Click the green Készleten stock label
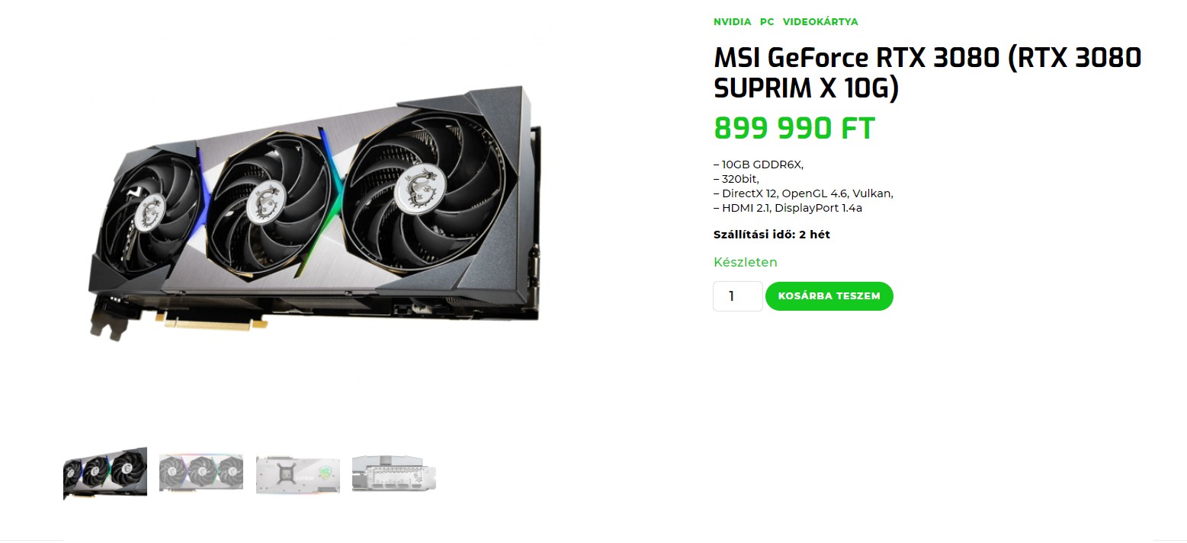 tap(746, 262)
